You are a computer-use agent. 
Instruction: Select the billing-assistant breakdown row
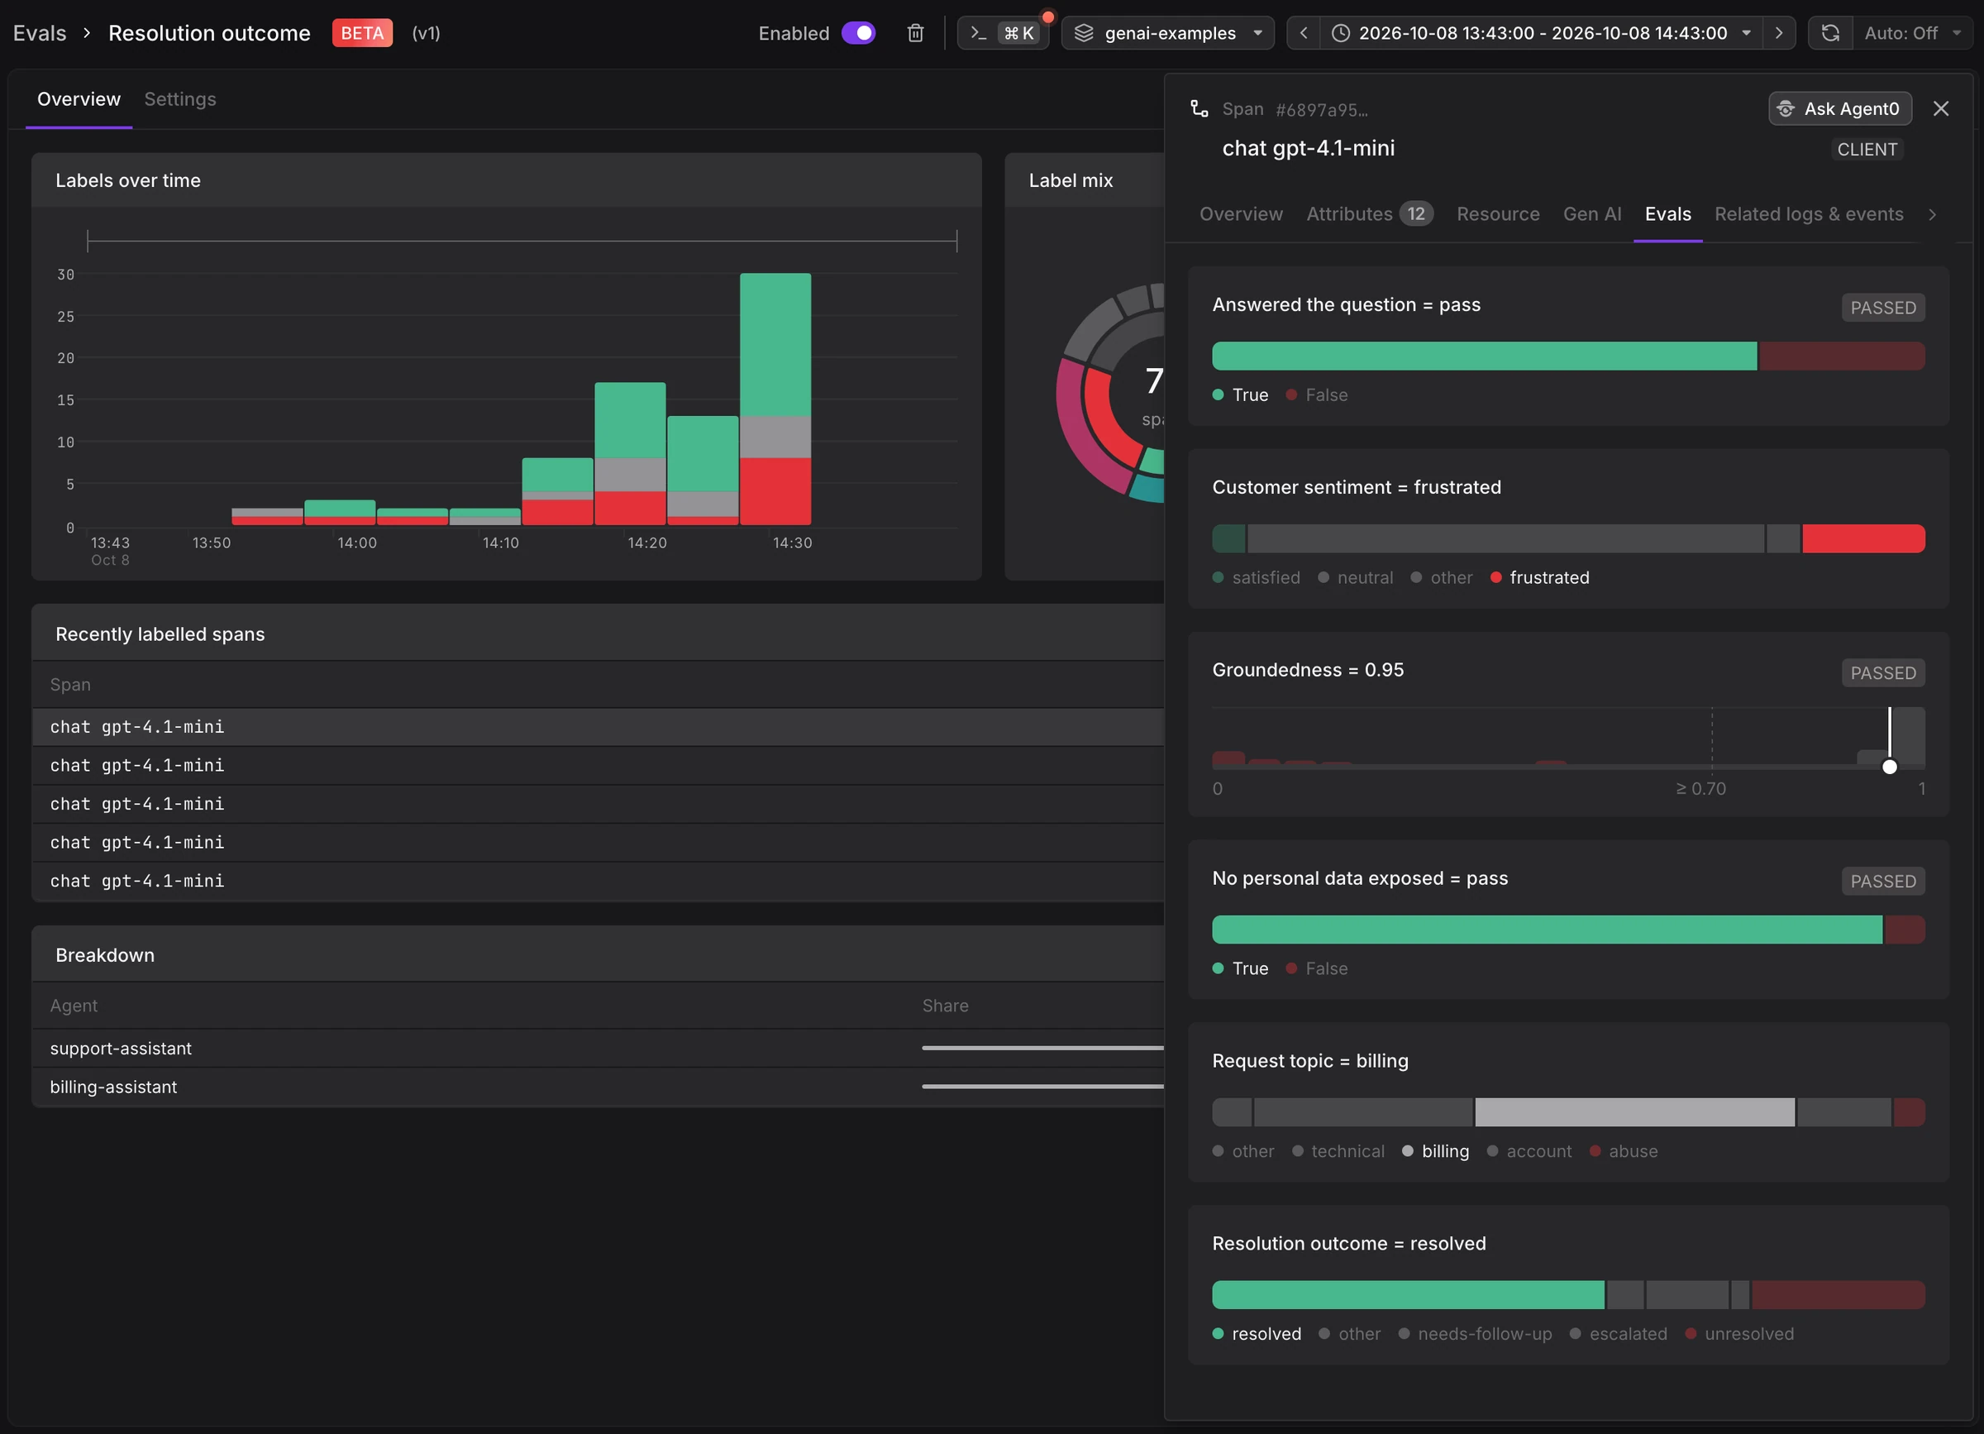[599, 1087]
